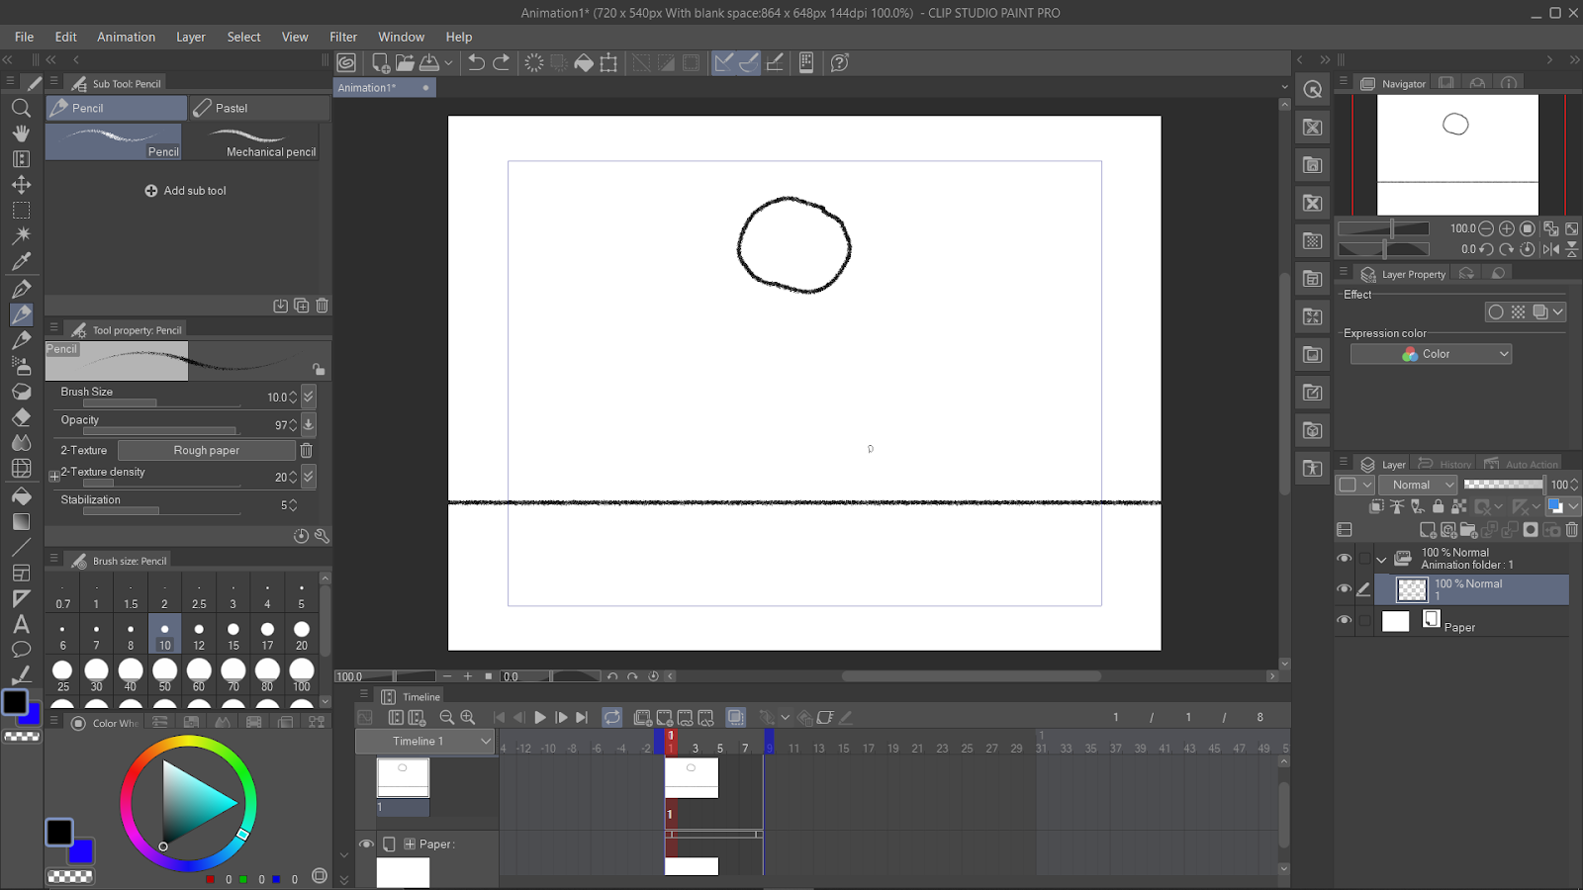Select the Balloon tool
This screenshot has width=1583, height=890.
coord(21,650)
